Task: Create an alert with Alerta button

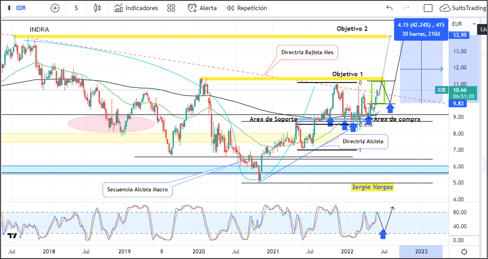Action: [202, 8]
